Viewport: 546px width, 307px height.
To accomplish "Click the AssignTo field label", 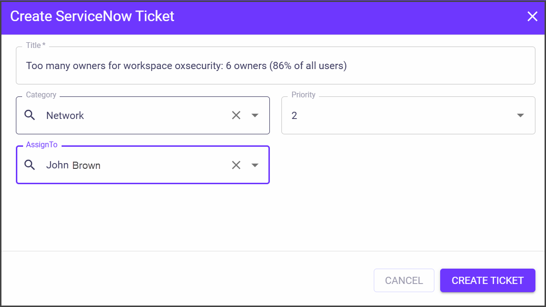I will [41, 145].
